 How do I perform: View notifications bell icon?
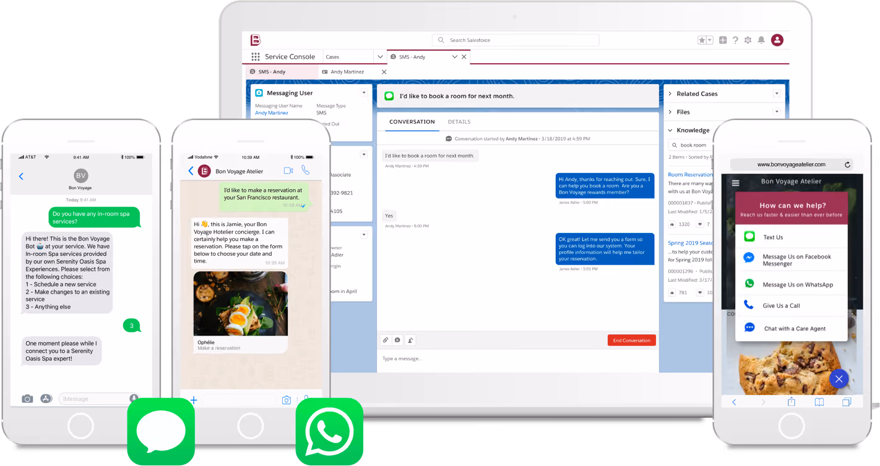pyautogui.click(x=761, y=40)
